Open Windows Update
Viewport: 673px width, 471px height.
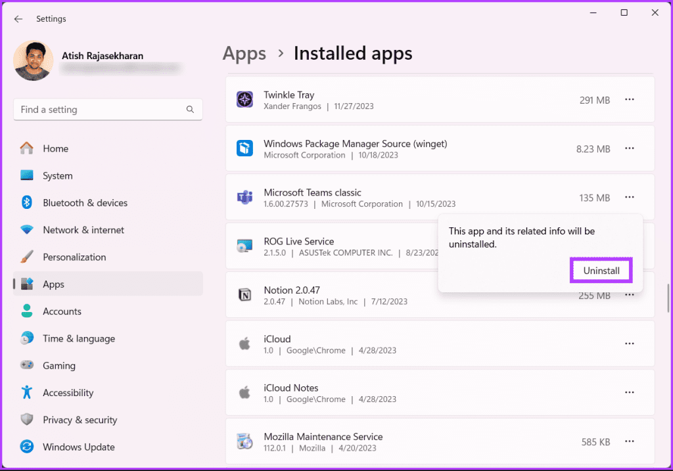pos(79,447)
